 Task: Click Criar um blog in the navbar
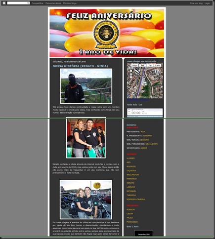(196, 3)
